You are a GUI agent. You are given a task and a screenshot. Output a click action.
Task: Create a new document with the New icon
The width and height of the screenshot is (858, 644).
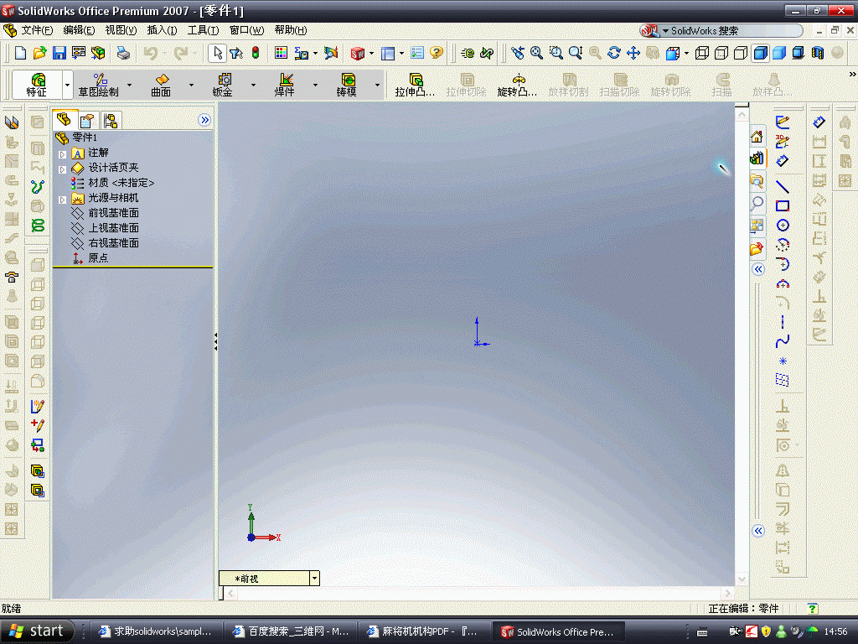click(x=21, y=53)
